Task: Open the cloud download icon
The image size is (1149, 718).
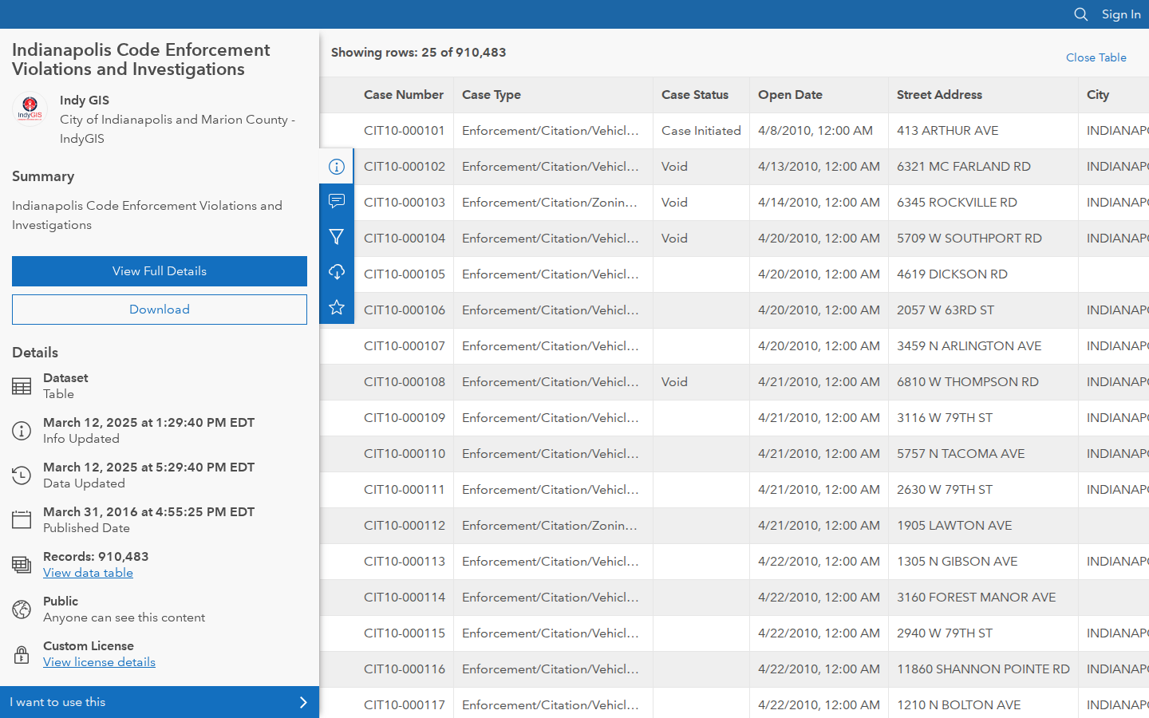Action: pyautogui.click(x=337, y=272)
